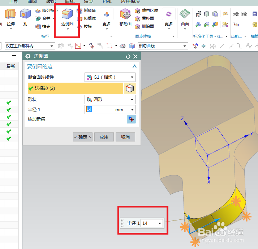258x249 pixels.
Task: Select the Chamfer (倒斜角) tool
Action: 86,11
